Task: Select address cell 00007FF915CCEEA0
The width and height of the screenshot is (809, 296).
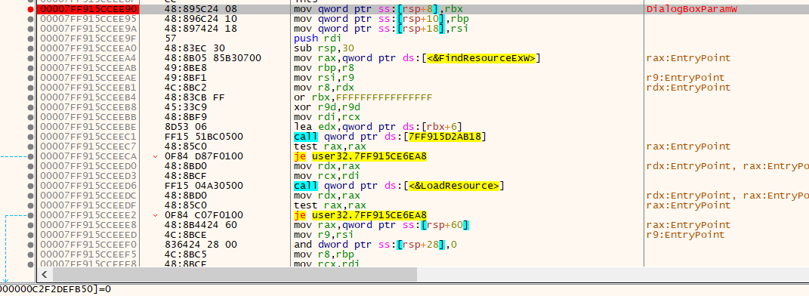Action: pyautogui.click(x=88, y=48)
